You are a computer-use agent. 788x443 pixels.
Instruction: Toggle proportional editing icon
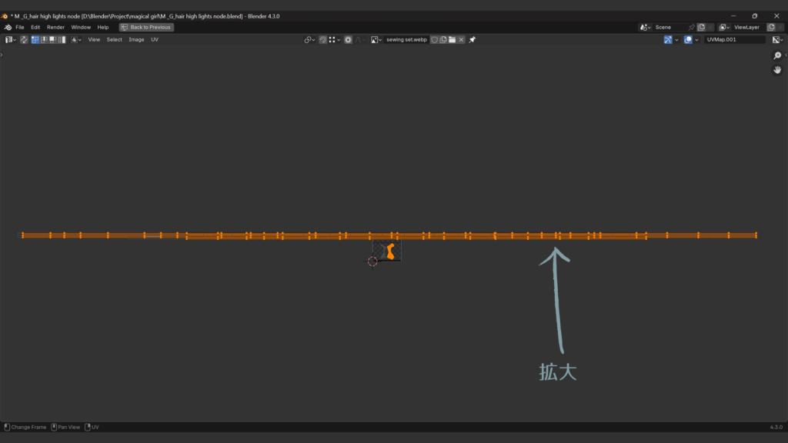(x=348, y=39)
